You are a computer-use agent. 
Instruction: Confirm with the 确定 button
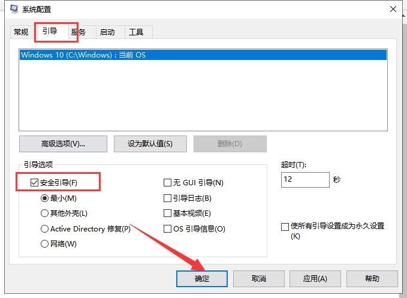point(202,279)
